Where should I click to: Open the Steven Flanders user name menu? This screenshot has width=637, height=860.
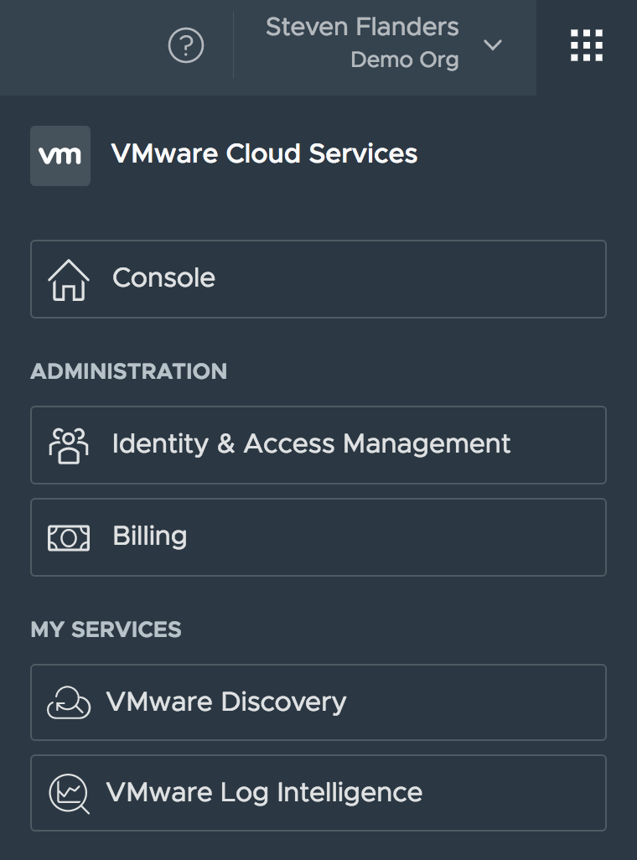362,27
